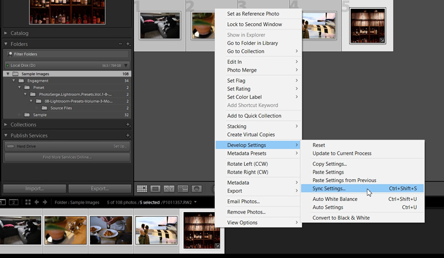Expand the Catalog panel
Image resolution: width=444 pixels, height=258 pixels.
coord(19,33)
